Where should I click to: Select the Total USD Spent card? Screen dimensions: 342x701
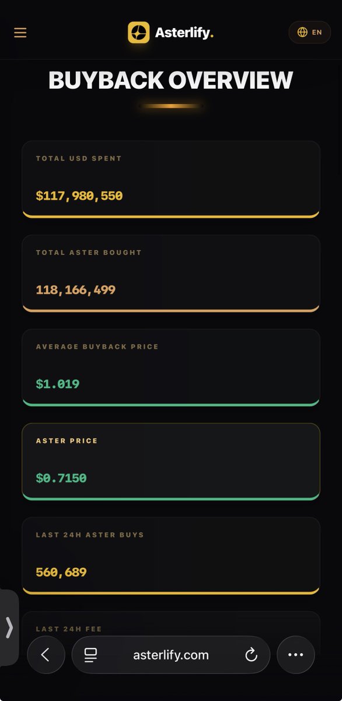coord(171,179)
